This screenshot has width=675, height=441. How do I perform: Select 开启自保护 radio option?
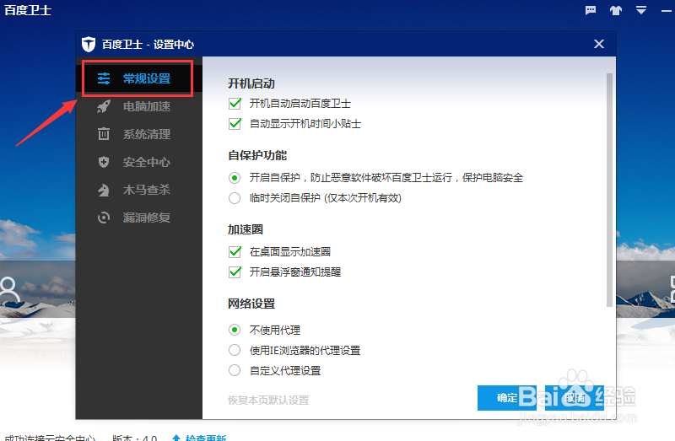pos(235,178)
